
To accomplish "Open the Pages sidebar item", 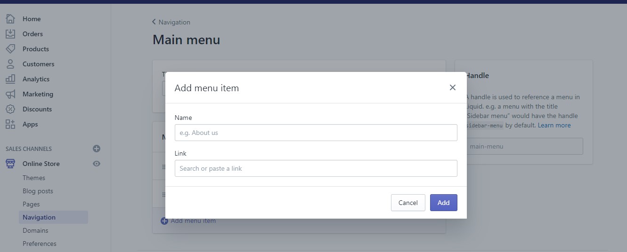I will coord(31,204).
